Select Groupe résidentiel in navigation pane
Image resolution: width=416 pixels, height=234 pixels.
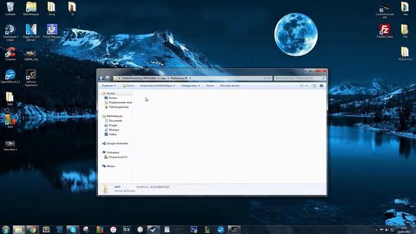click(x=115, y=144)
